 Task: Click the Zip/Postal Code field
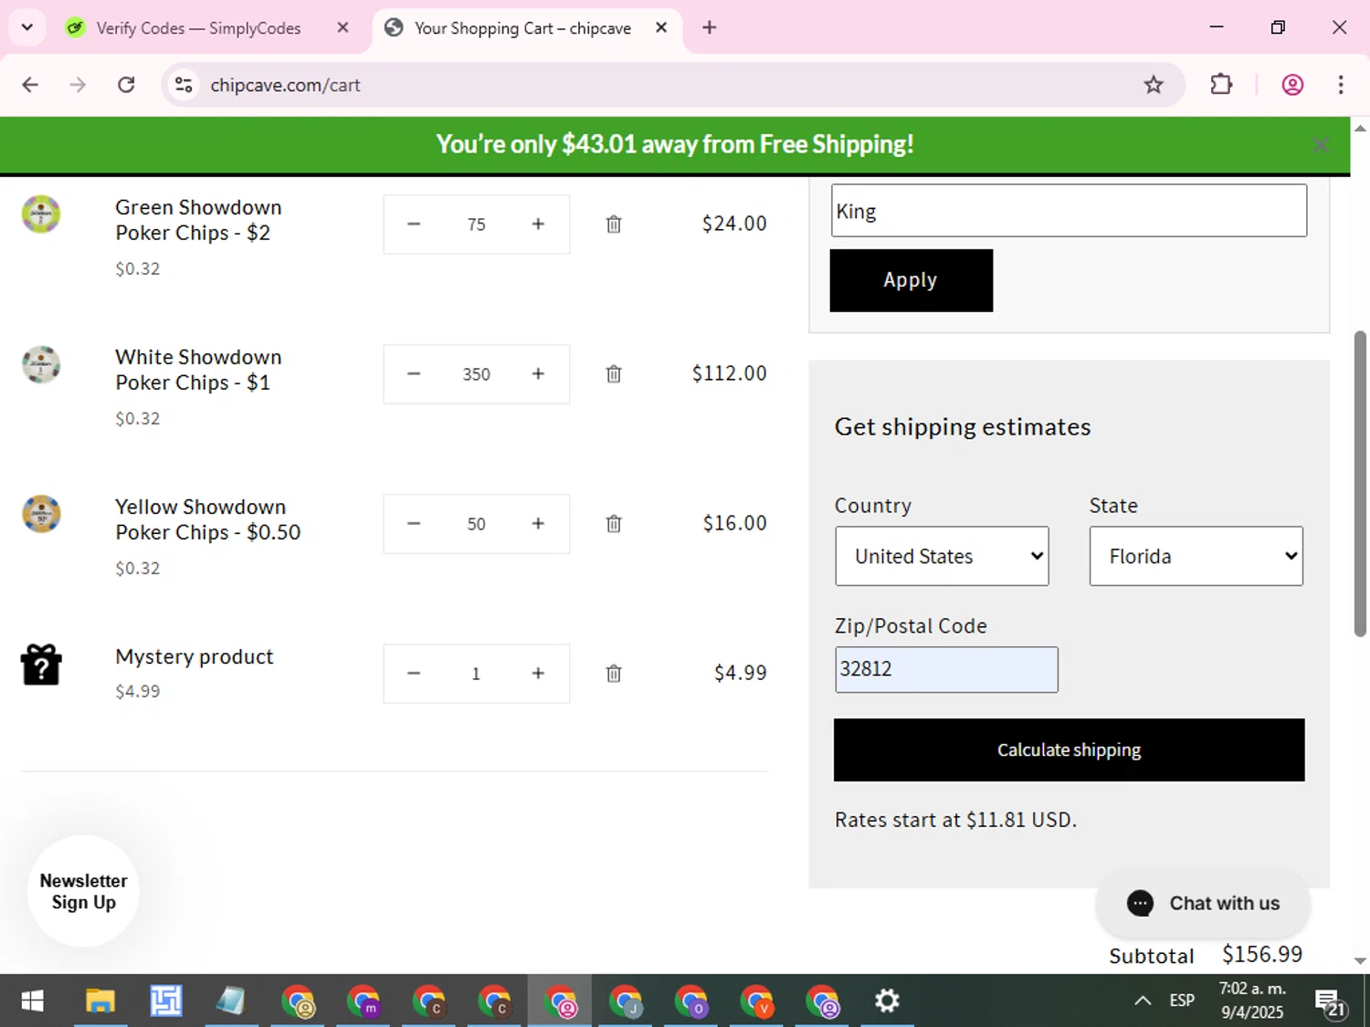coord(946,669)
